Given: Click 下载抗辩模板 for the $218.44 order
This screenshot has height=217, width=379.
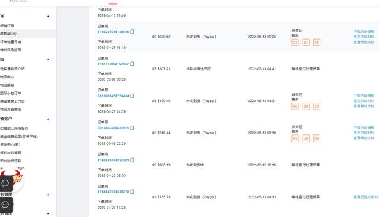Looking at the screenshot, I should pyautogui.click(x=364, y=127).
